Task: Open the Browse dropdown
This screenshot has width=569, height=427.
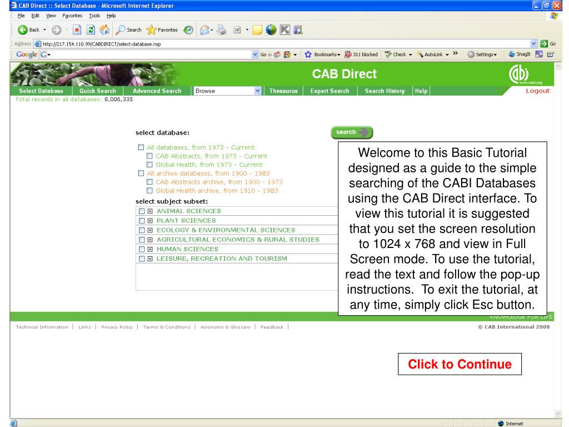Action: tap(227, 91)
